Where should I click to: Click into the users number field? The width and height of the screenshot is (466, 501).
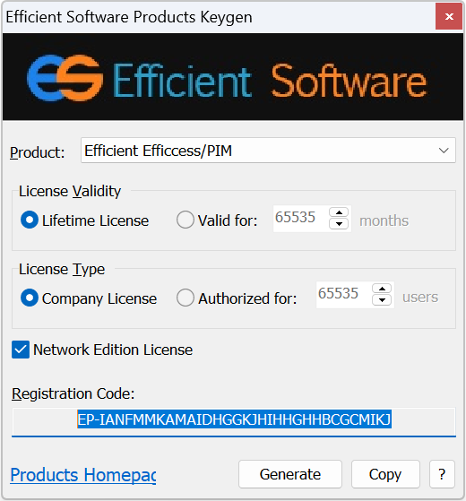[343, 295]
